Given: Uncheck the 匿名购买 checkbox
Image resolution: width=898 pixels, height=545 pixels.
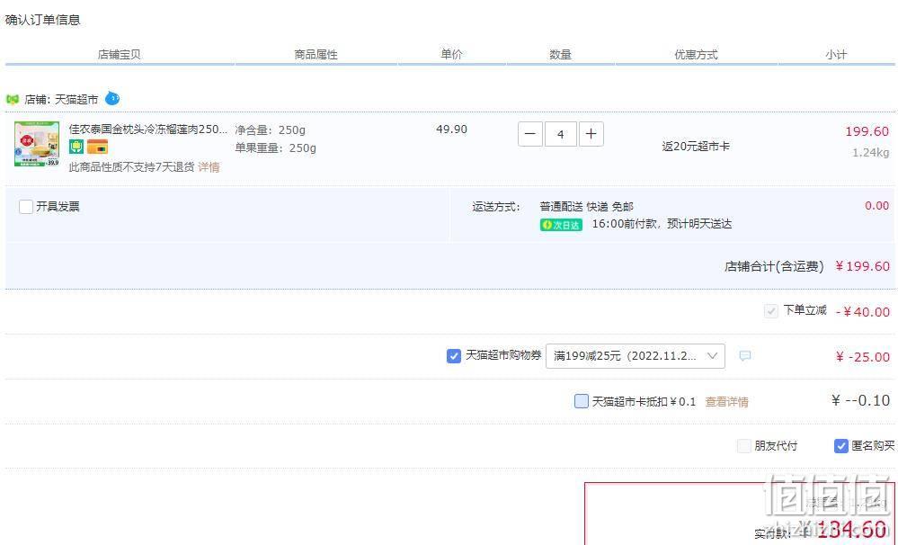Looking at the screenshot, I should tap(840, 446).
